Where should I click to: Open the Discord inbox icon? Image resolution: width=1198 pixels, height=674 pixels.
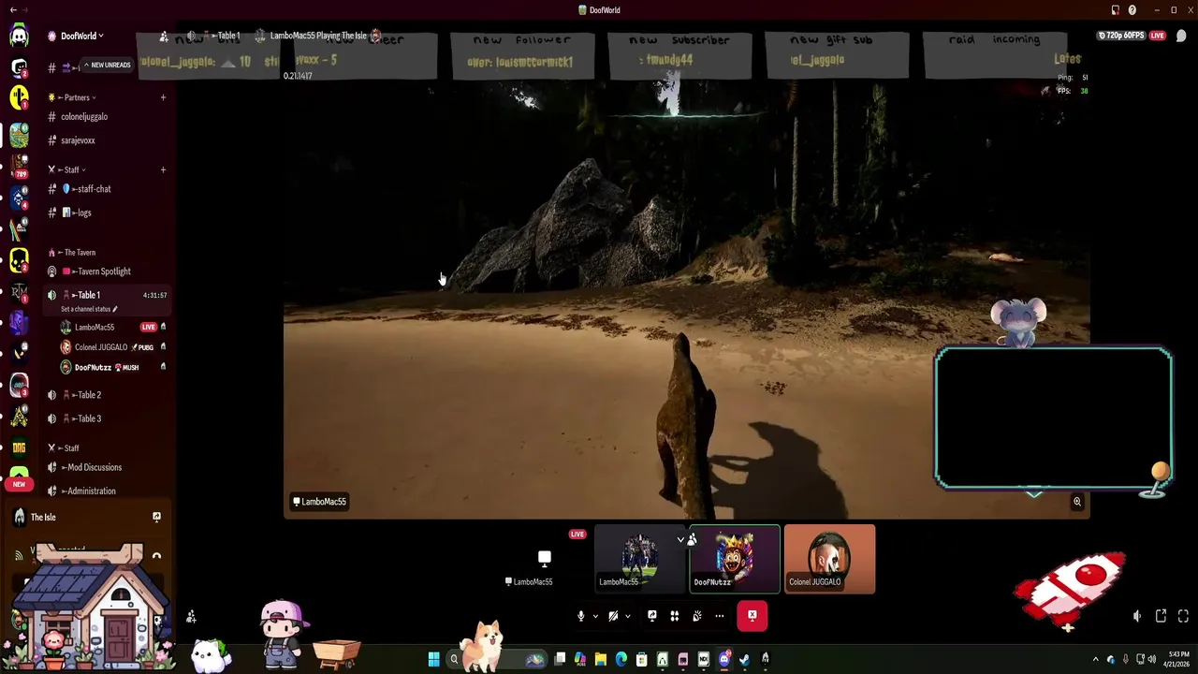pos(1115,10)
